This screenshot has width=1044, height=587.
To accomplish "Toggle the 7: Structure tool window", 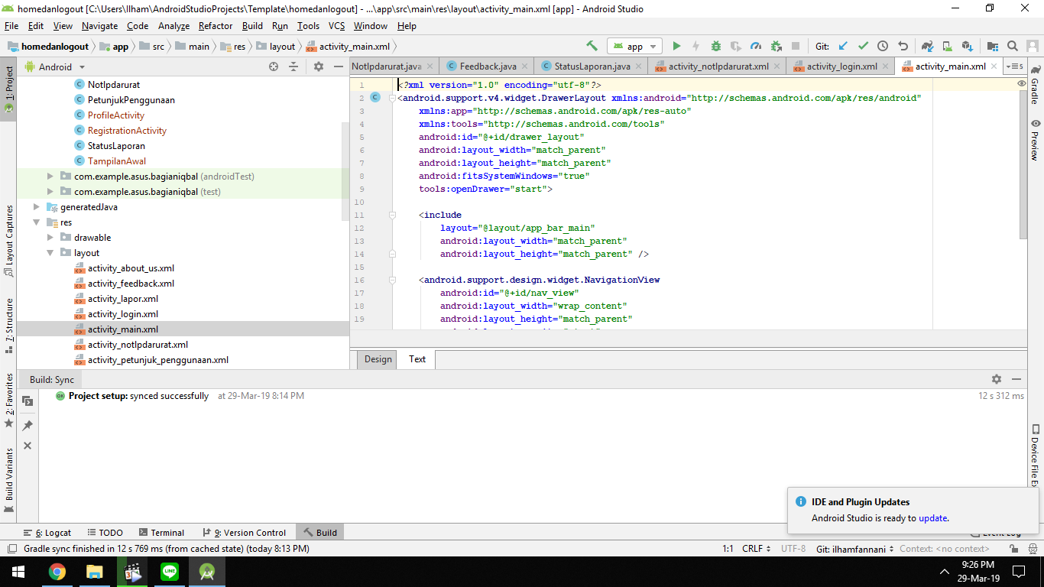I will point(8,325).
